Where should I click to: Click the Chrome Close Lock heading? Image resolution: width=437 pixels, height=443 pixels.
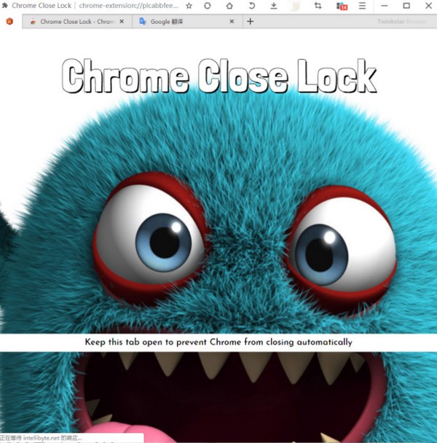219,76
